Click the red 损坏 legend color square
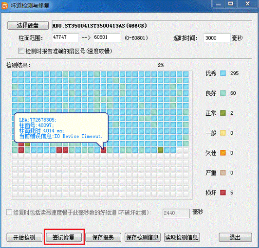This screenshot has width=259, height=248. pos(223,193)
